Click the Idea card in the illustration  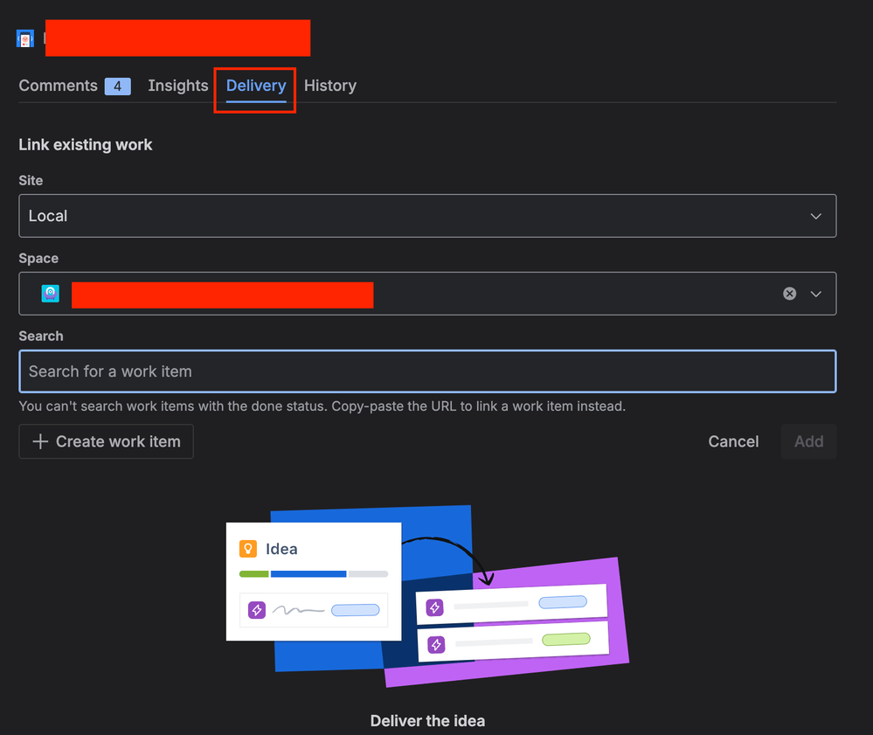tap(313, 579)
